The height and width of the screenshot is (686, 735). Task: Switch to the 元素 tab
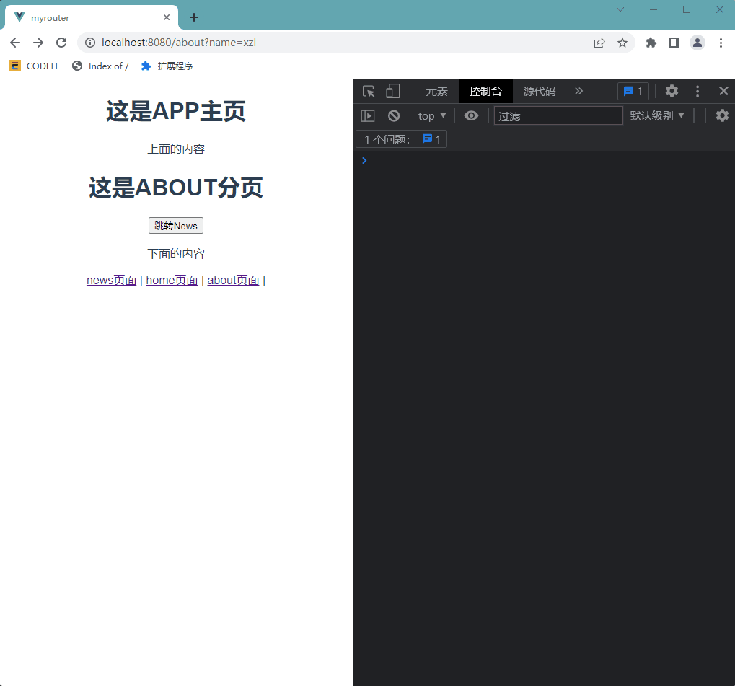[436, 92]
